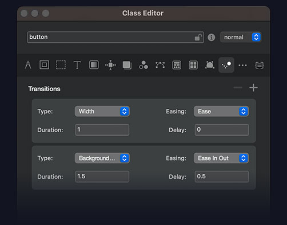Screen dimensions: 287x225
Task: Open the gradient Background fill icon
Action: point(94,65)
